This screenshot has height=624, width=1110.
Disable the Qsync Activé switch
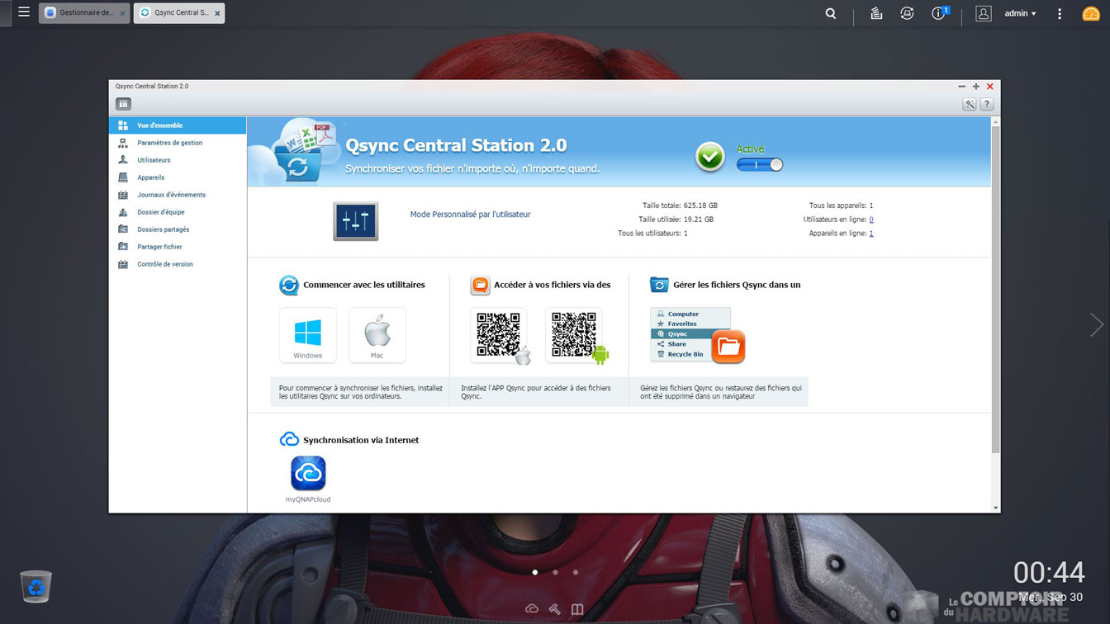[759, 165]
